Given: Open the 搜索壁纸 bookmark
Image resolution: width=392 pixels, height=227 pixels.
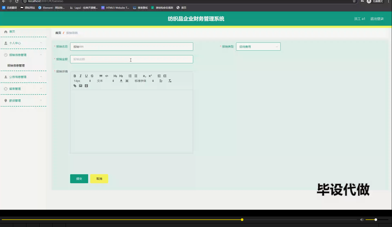Looking at the screenshot, I should (140, 8).
